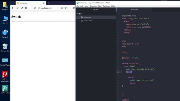This screenshot has height=101, width=180.
Task: Open Atom Packages menu
Action: 106,6
